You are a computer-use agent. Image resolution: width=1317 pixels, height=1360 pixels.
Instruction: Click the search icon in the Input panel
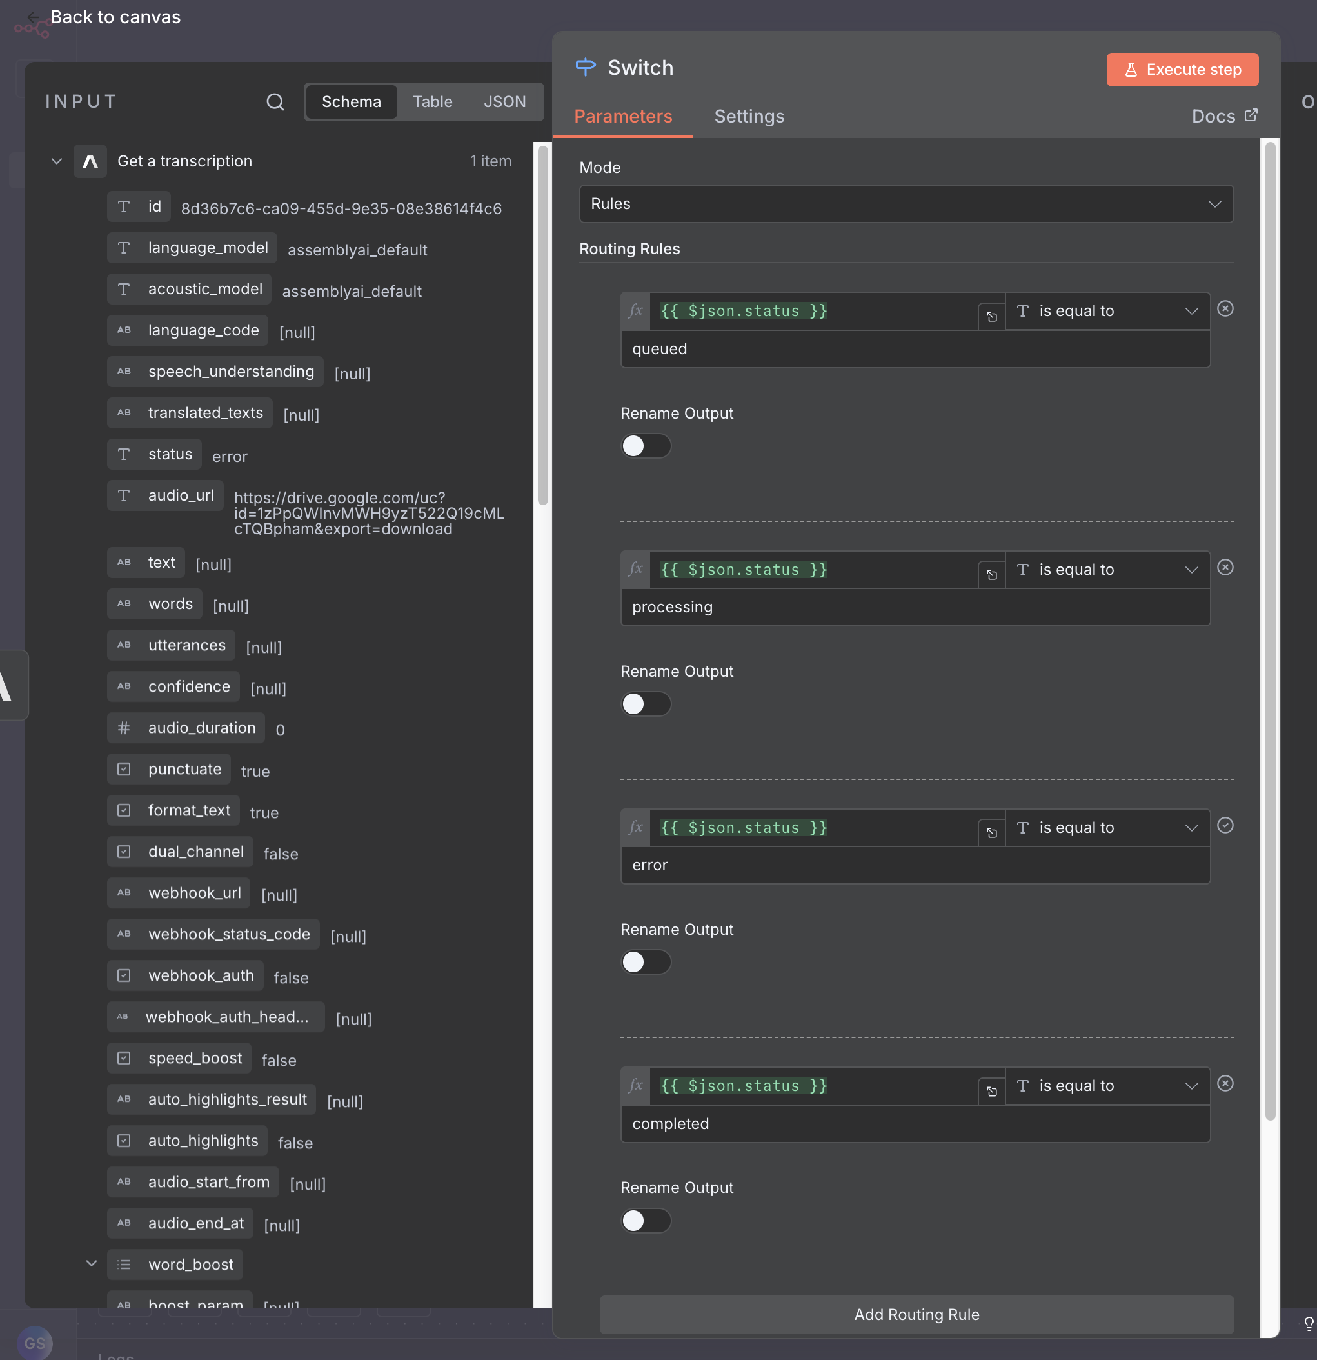[x=275, y=102]
